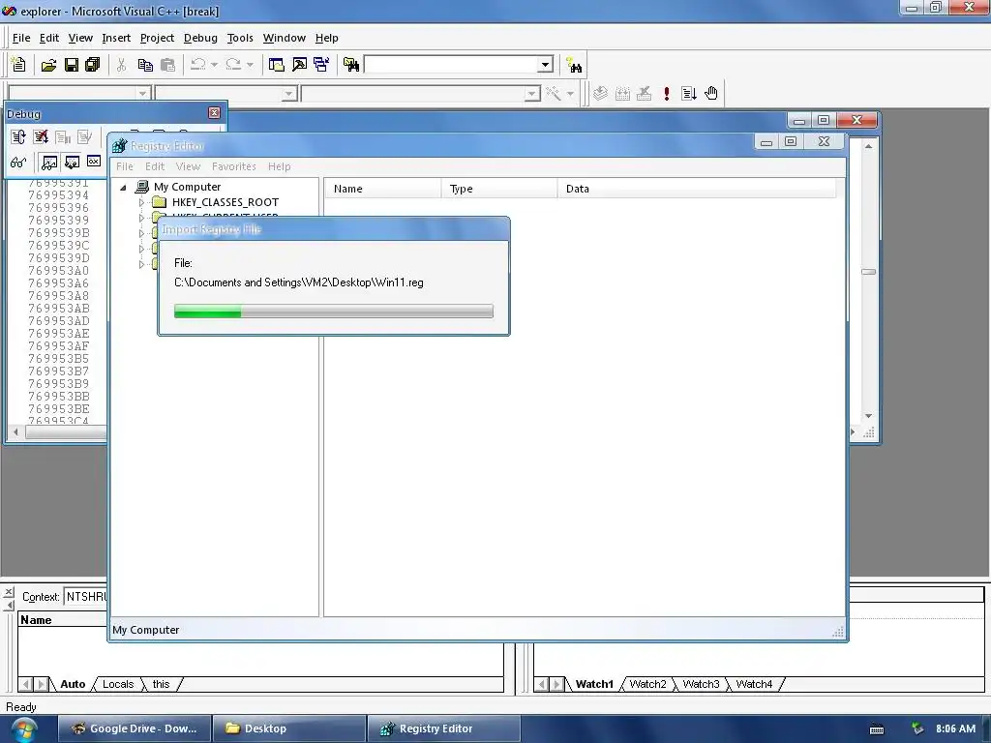Switch to Google Drive taskbar button

(134, 728)
